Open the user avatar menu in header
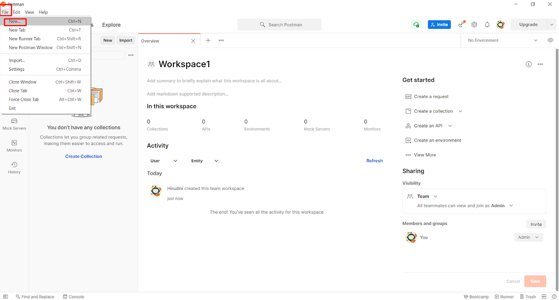Image resolution: width=559 pixels, height=300 pixels. tap(500, 25)
